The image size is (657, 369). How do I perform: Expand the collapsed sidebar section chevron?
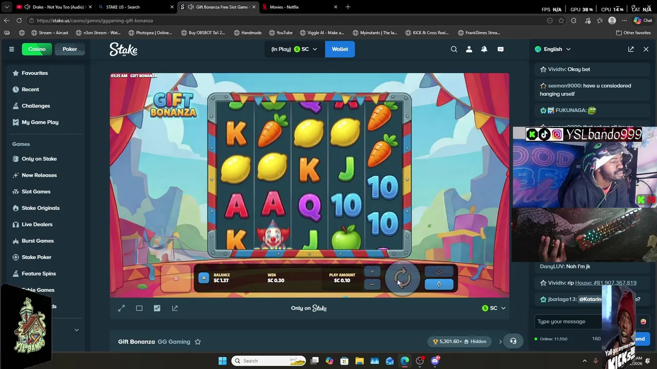[x=76, y=330]
